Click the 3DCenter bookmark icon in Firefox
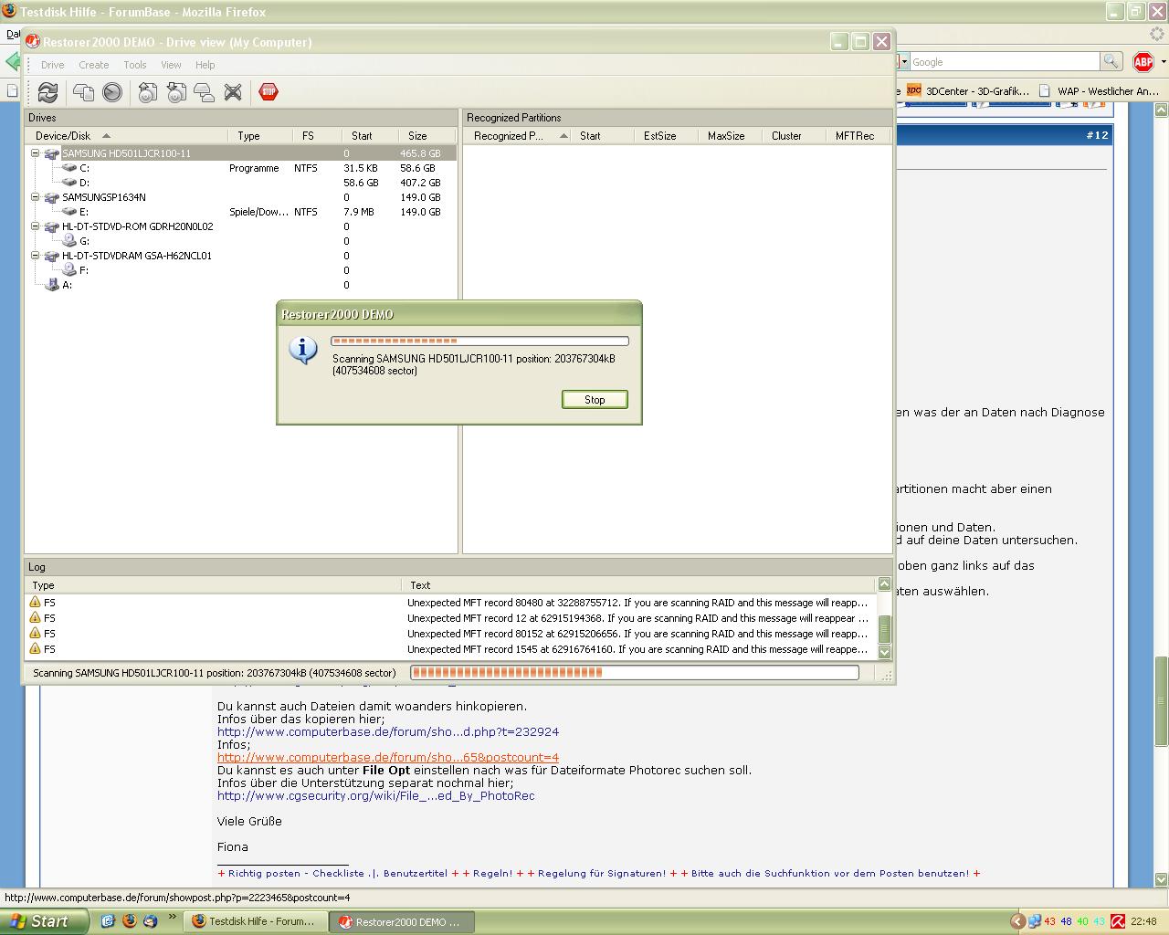The width and height of the screenshot is (1169, 935). [913, 90]
